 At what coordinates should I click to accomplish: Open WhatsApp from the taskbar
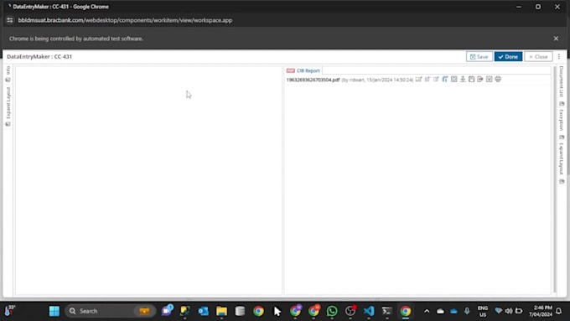coord(332,311)
